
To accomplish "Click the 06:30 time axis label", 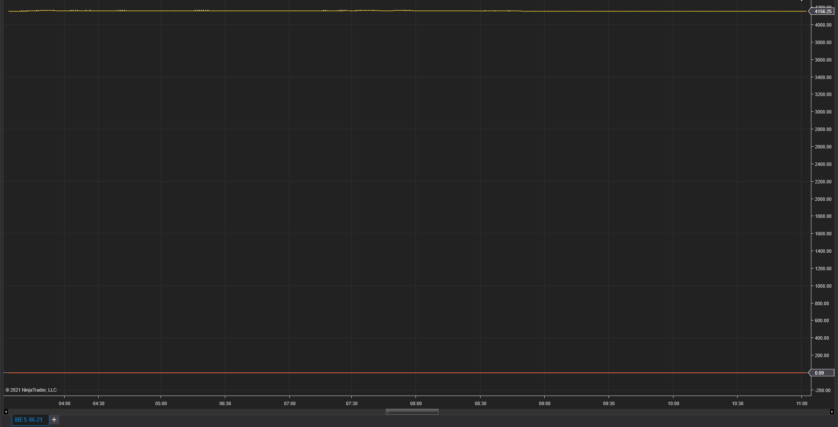I will coord(225,403).
